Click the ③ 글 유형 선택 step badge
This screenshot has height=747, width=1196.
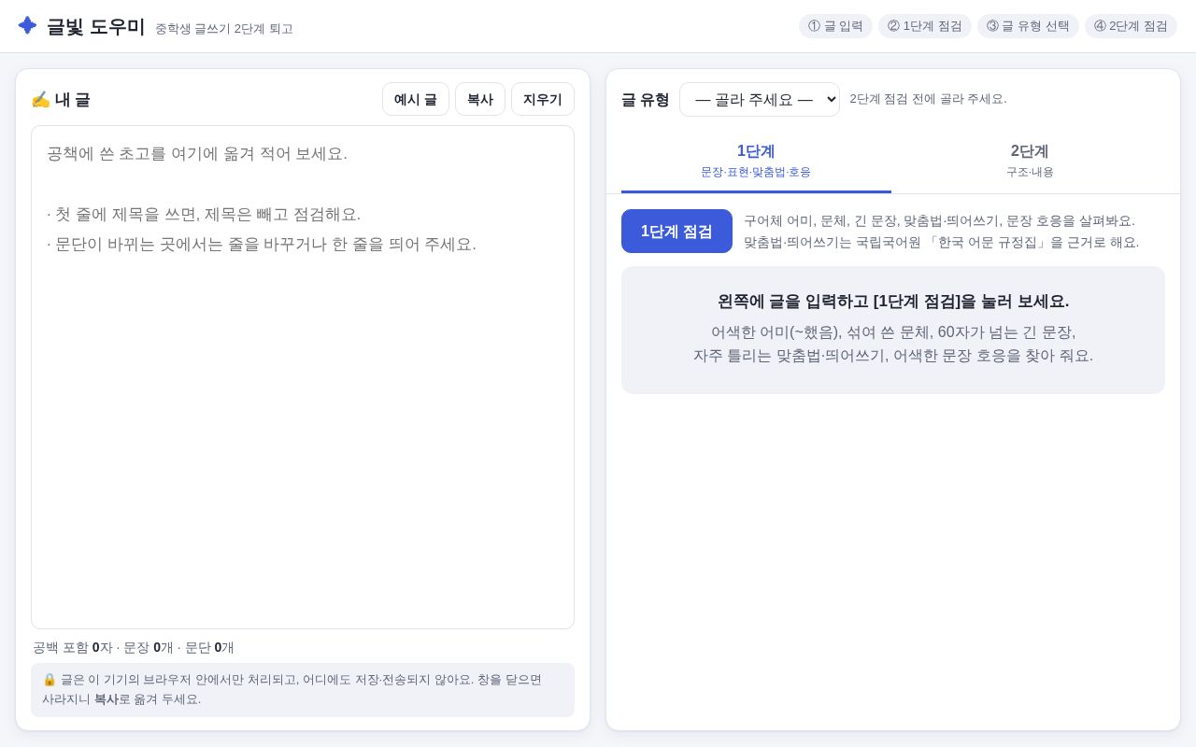pos(1028,26)
